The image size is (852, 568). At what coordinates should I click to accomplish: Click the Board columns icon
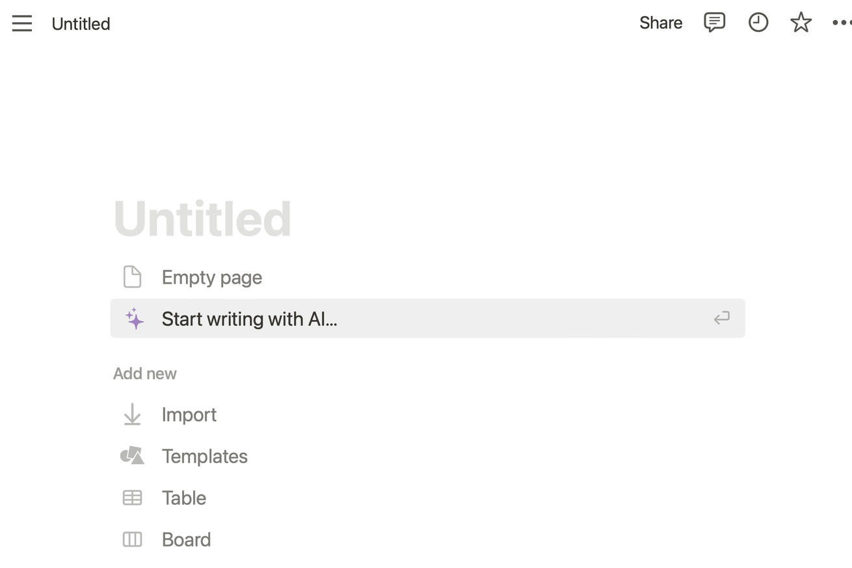(x=132, y=539)
